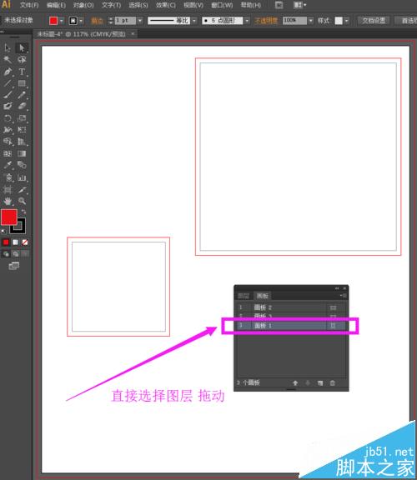Screen dimensions: 417x480
Task: Choose the Artboard tool
Action: pyautogui.click(x=8, y=190)
